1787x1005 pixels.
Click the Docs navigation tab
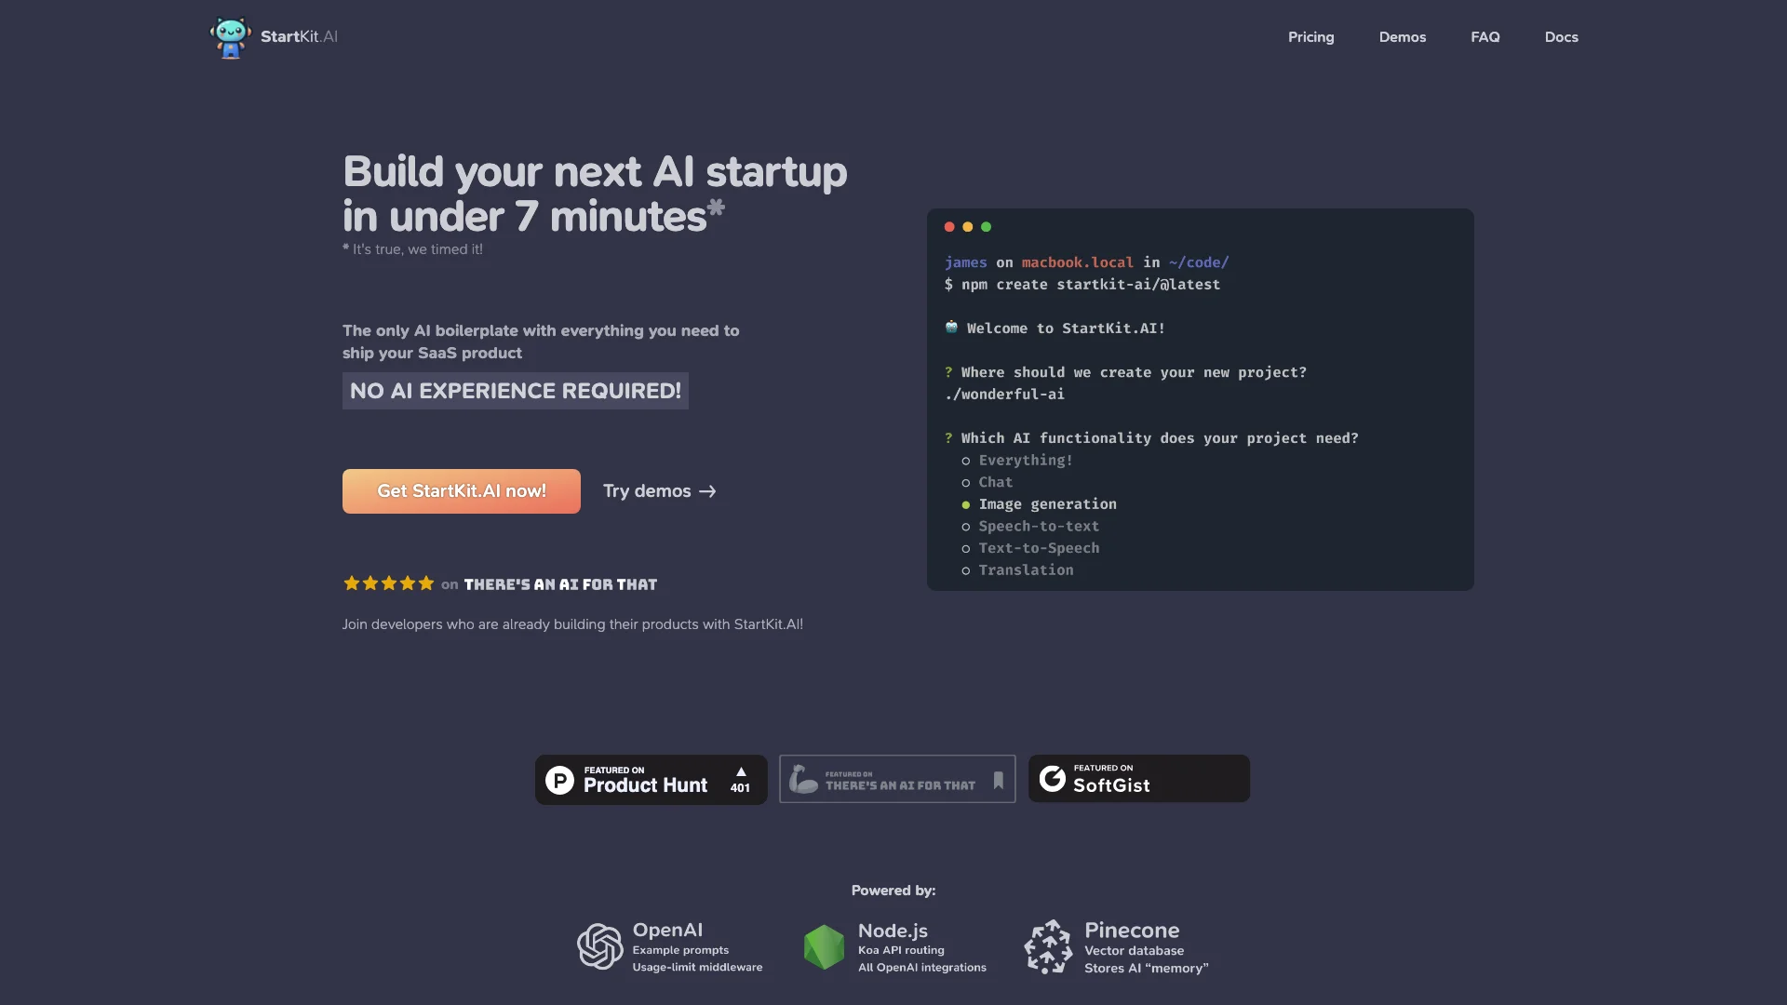1560,37
